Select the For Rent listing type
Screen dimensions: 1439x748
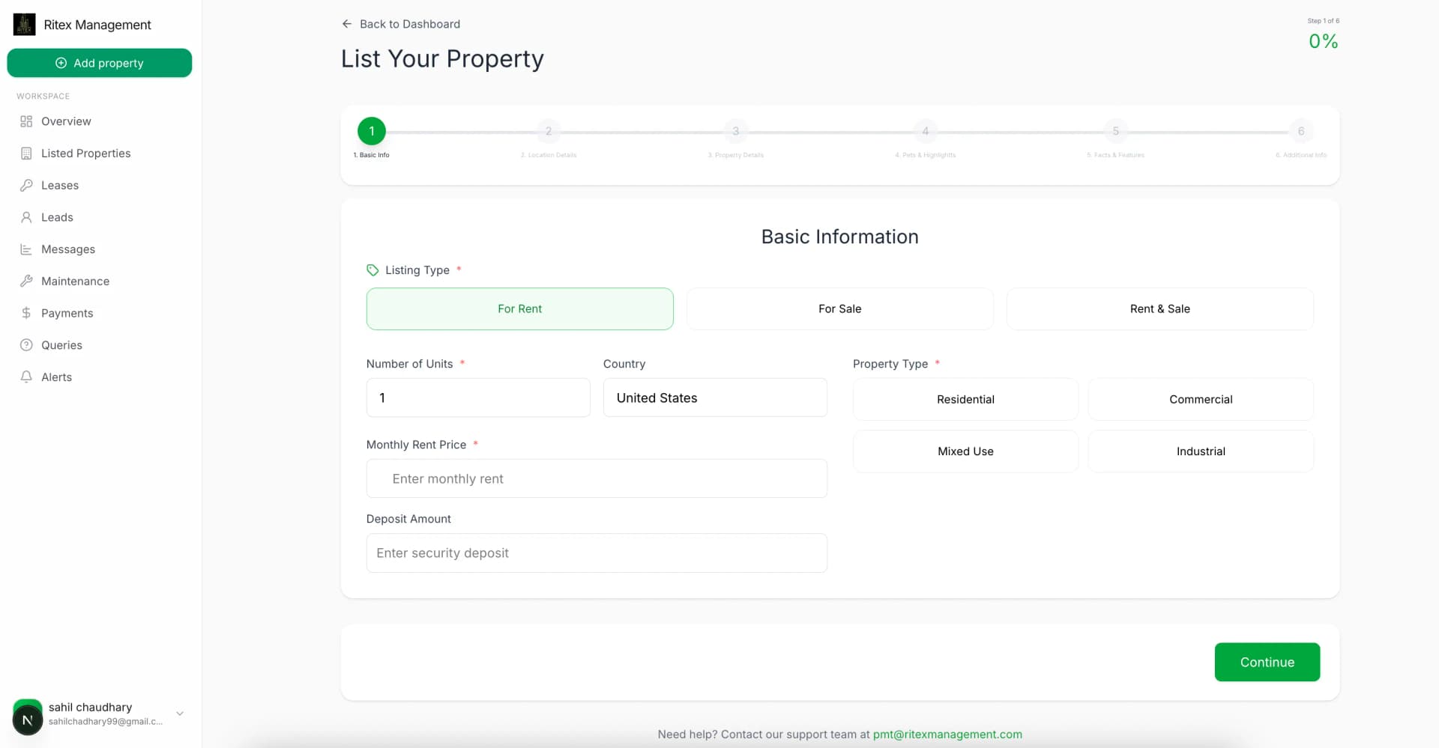coord(519,308)
